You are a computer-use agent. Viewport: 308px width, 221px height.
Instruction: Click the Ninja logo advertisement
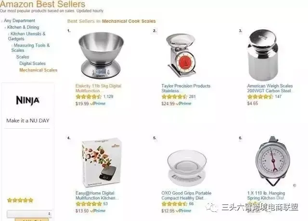click(x=28, y=100)
